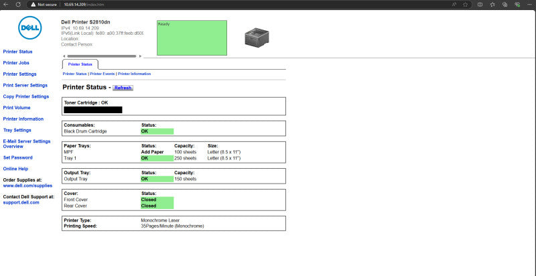Open the Printer Information sub-link under the tab
This screenshot has width=536, height=276.
coord(135,74)
